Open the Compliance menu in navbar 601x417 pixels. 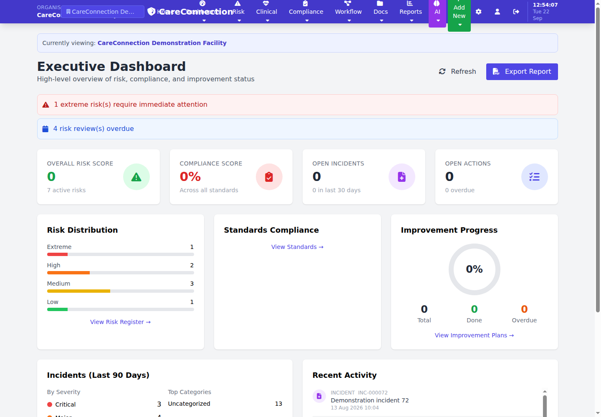(306, 12)
